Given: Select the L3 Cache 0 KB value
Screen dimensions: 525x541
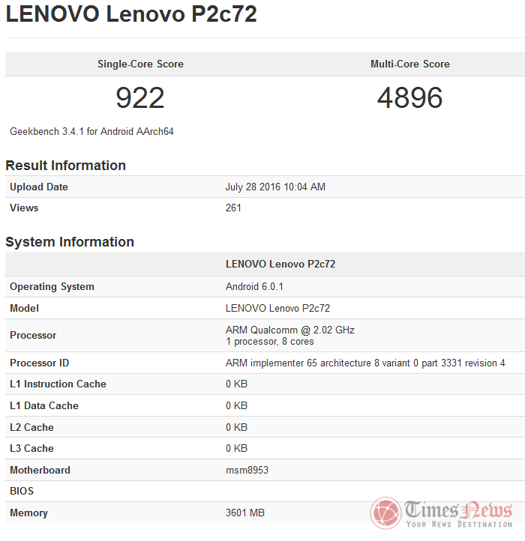Looking at the screenshot, I should [x=236, y=449].
